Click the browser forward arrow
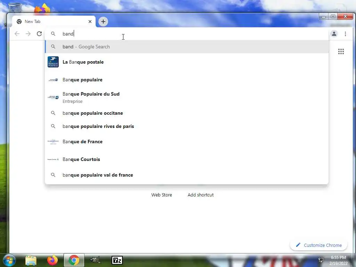Viewport: 356px width, 267px height. pos(28,34)
